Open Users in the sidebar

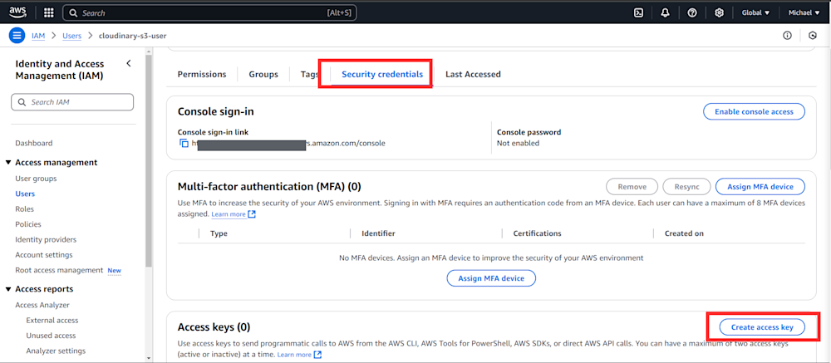pos(25,194)
